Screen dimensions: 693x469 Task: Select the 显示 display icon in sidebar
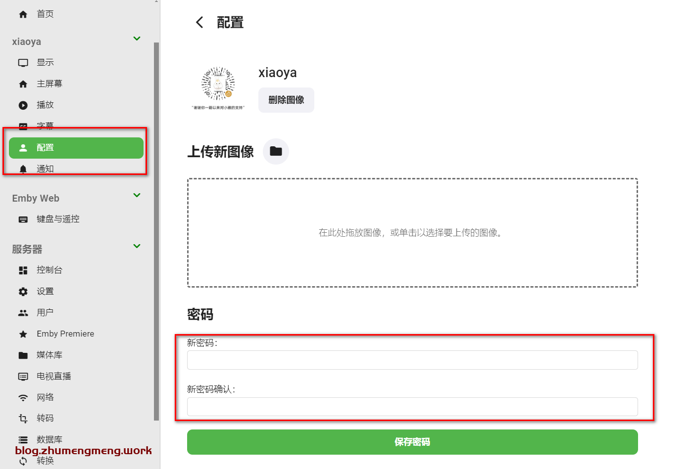(23, 62)
